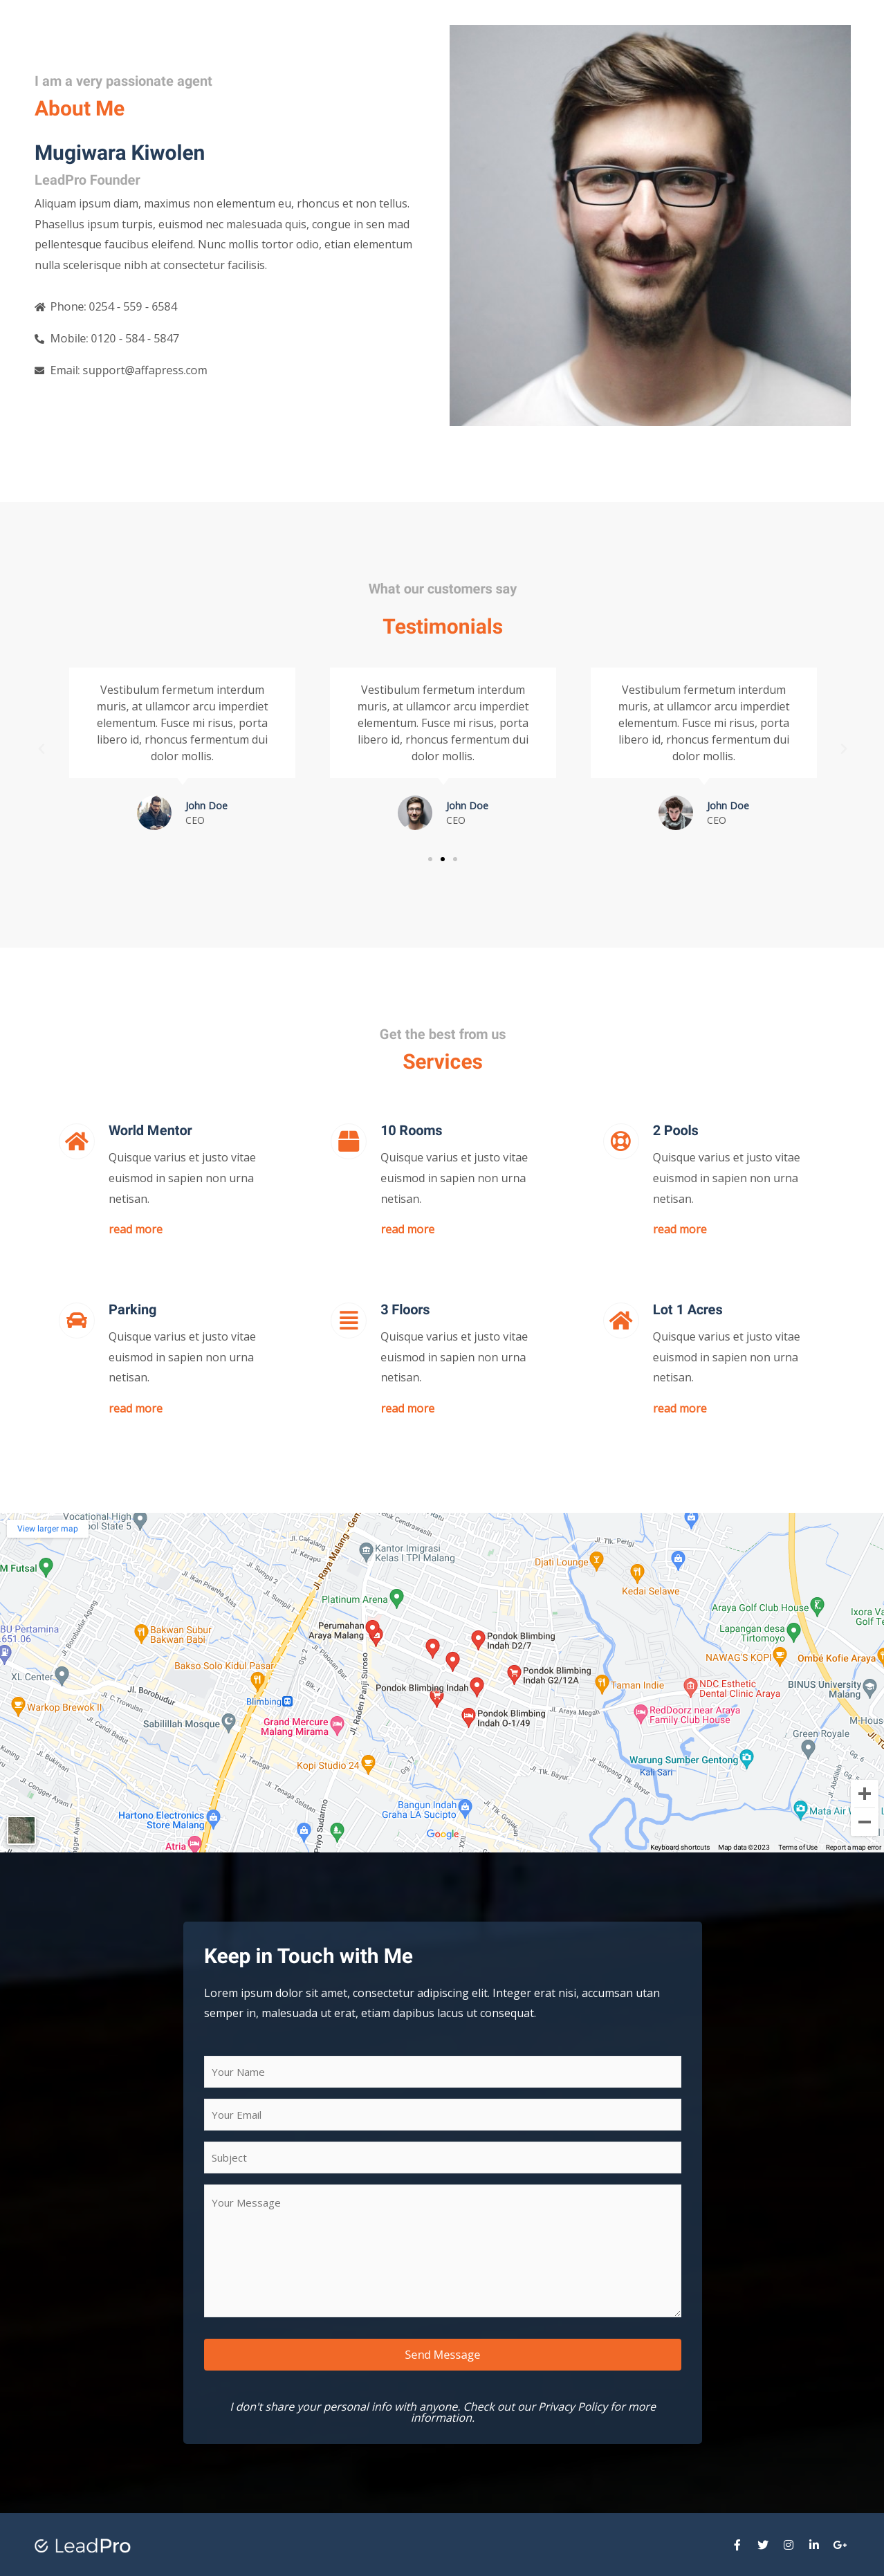Click the Facebook icon in footer
The width and height of the screenshot is (884, 2576).
[x=737, y=2545]
